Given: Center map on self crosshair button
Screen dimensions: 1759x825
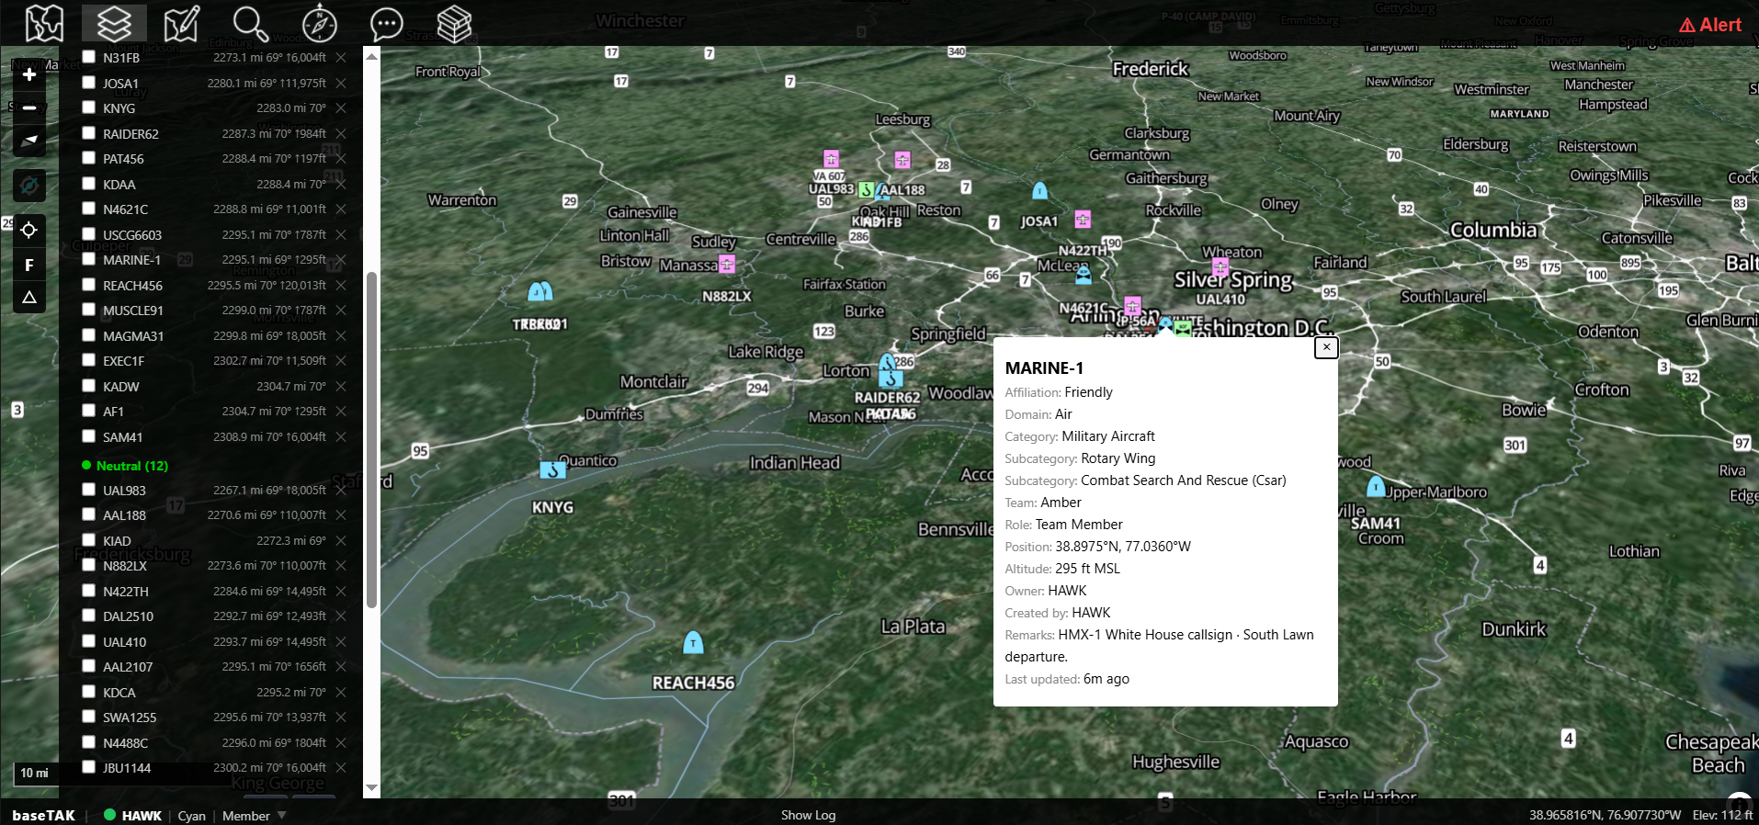Looking at the screenshot, I should point(29,230).
